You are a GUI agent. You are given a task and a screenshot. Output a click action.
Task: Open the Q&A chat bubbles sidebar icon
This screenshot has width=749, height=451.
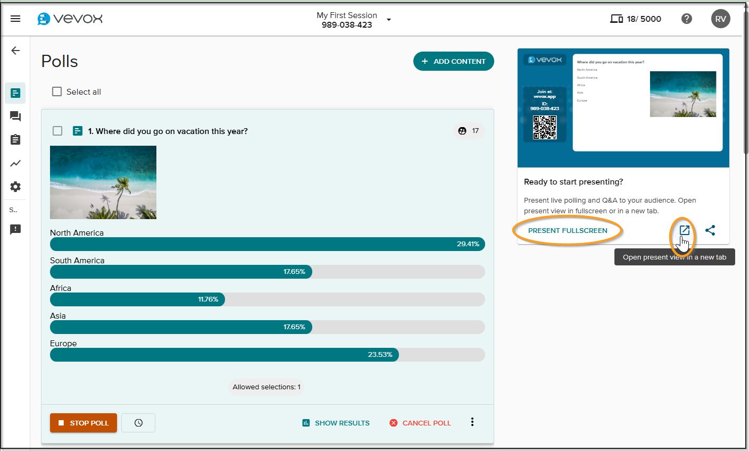coord(15,116)
